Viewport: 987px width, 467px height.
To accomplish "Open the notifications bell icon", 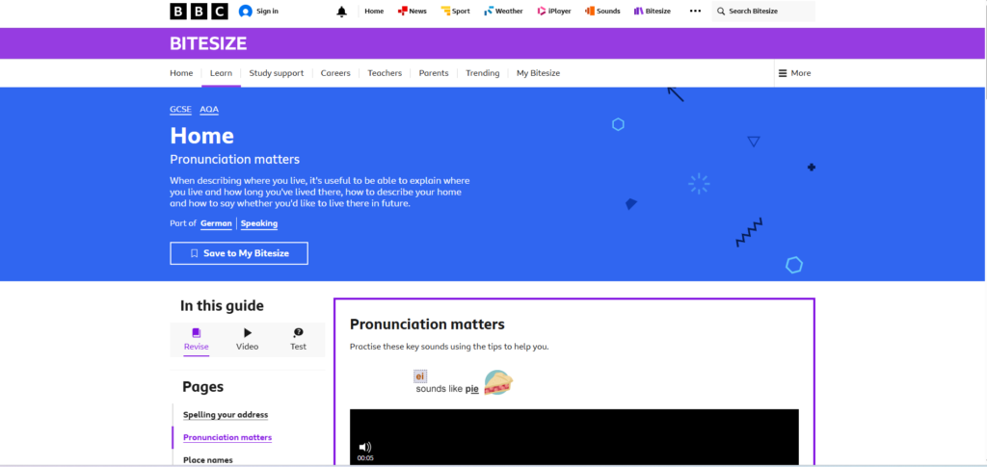I will click(341, 12).
